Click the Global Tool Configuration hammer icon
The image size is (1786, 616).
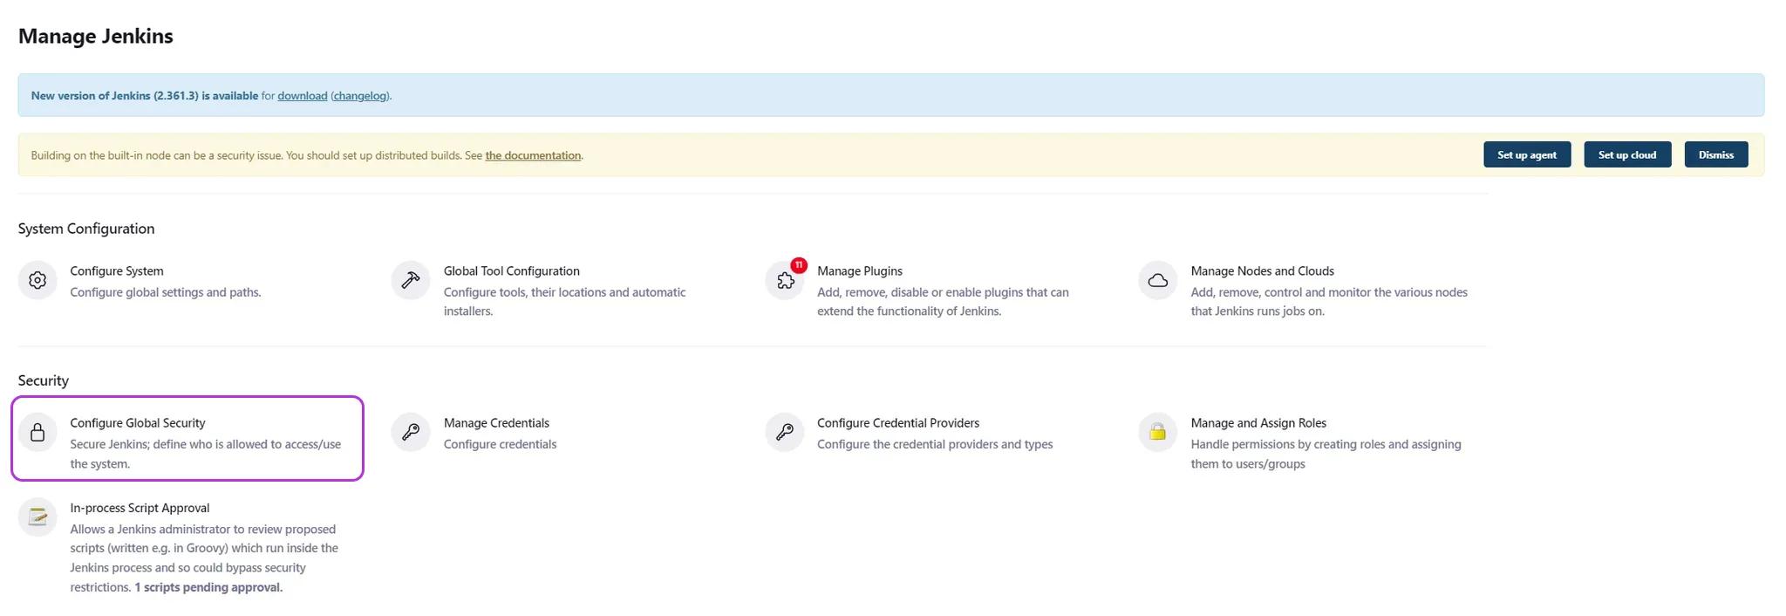(x=411, y=280)
